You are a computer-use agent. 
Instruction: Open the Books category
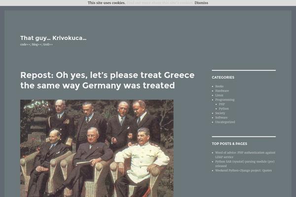(x=219, y=86)
